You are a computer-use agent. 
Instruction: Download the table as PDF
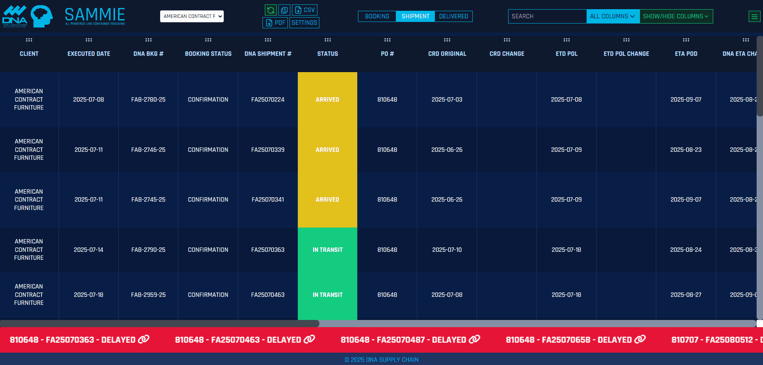275,23
